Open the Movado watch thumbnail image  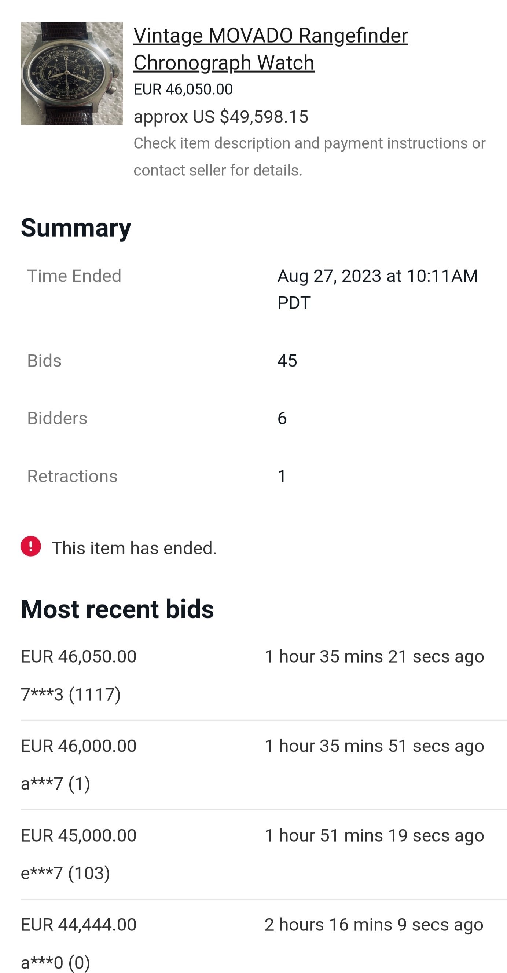72,74
